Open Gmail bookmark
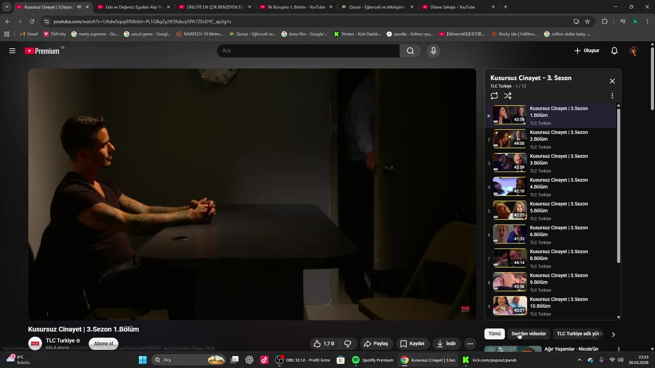Viewport: 655px width, 368px height. (x=28, y=34)
